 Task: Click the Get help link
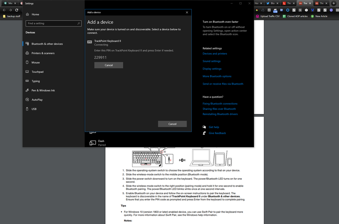214,127
